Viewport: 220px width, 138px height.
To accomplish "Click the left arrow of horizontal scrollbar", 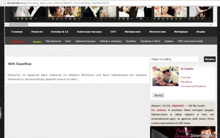I will tap(7, 24).
